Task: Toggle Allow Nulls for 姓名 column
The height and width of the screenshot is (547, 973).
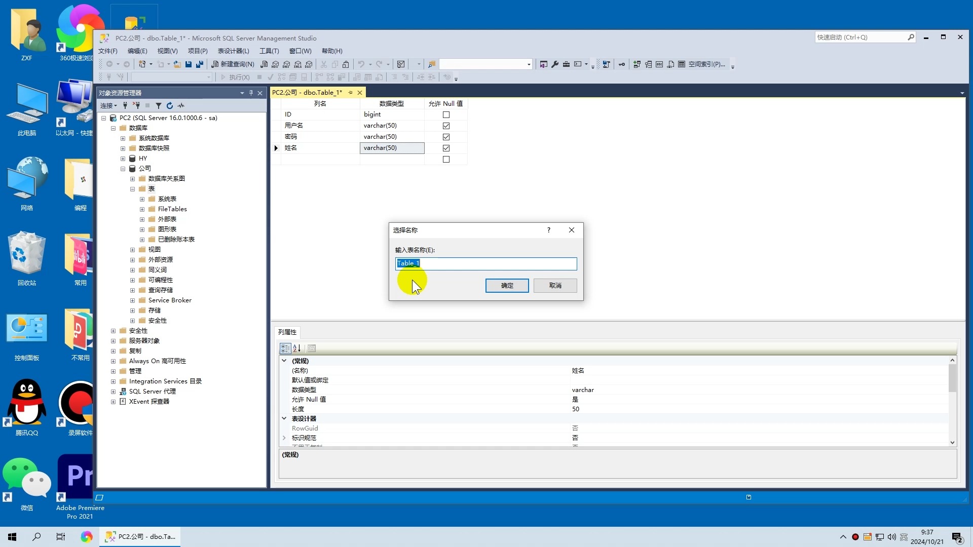Action: tap(446, 148)
